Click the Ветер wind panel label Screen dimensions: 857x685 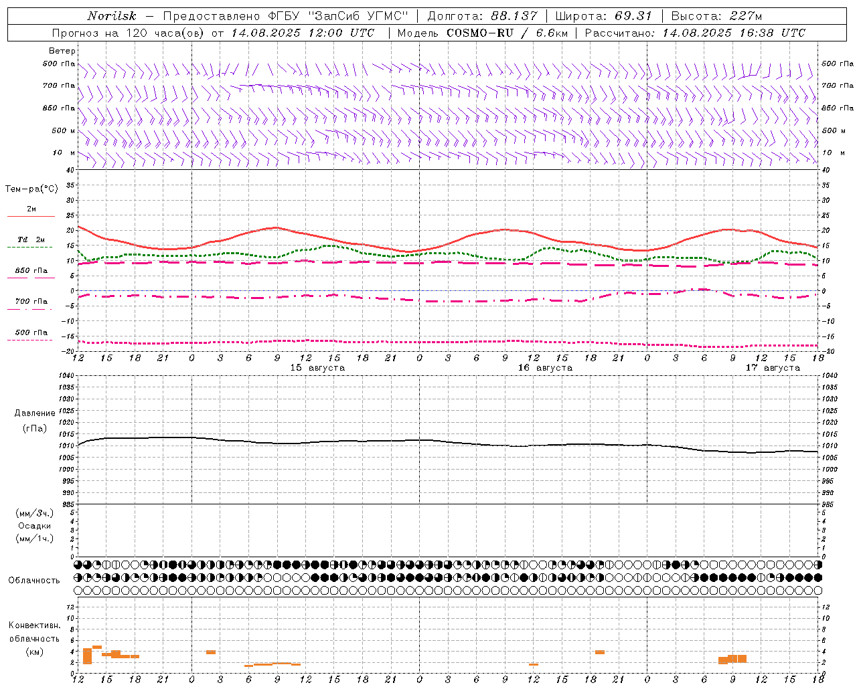[62, 51]
